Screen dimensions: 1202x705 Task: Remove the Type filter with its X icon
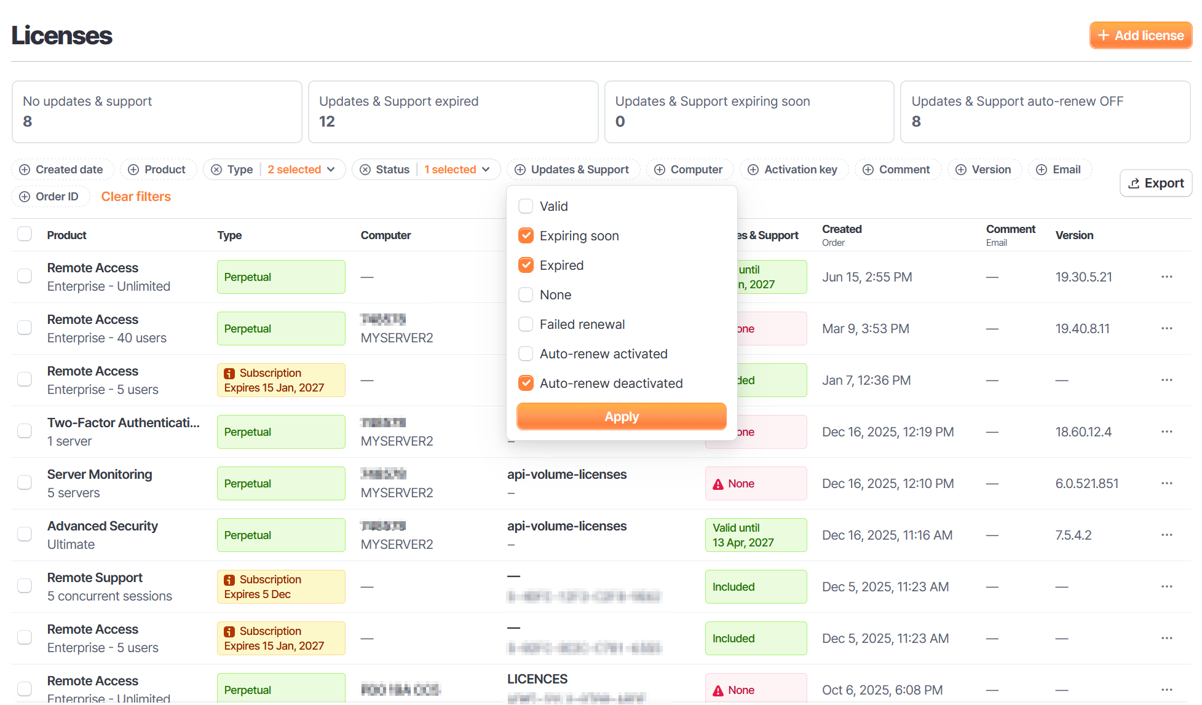(x=216, y=170)
